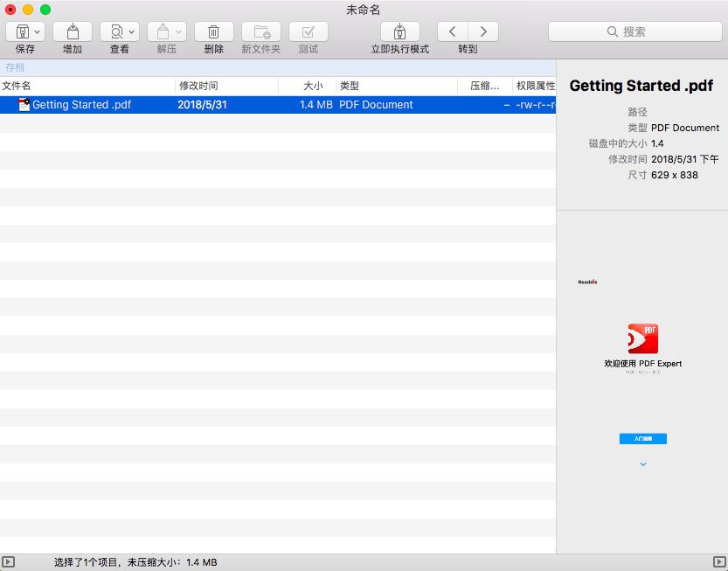Toggle the bottom-left panel disclosure button

tap(9, 561)
